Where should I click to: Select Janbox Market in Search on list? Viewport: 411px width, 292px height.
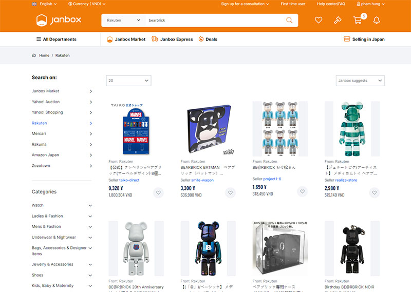pos(62,91)
